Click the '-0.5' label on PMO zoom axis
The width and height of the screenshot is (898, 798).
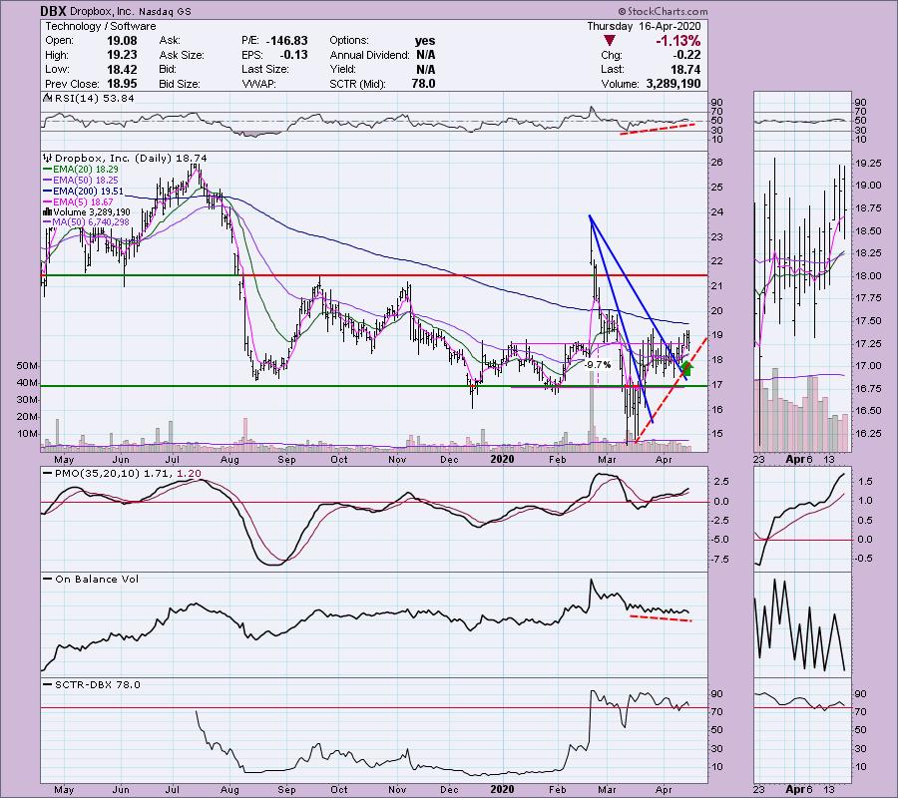865,559
